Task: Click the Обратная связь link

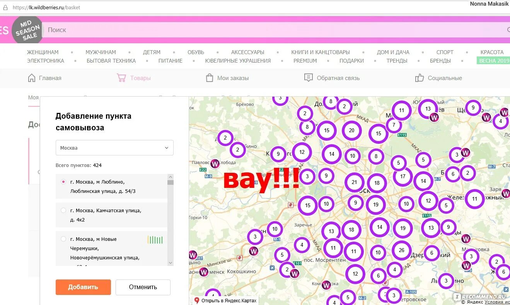Action: click(338, 78)
